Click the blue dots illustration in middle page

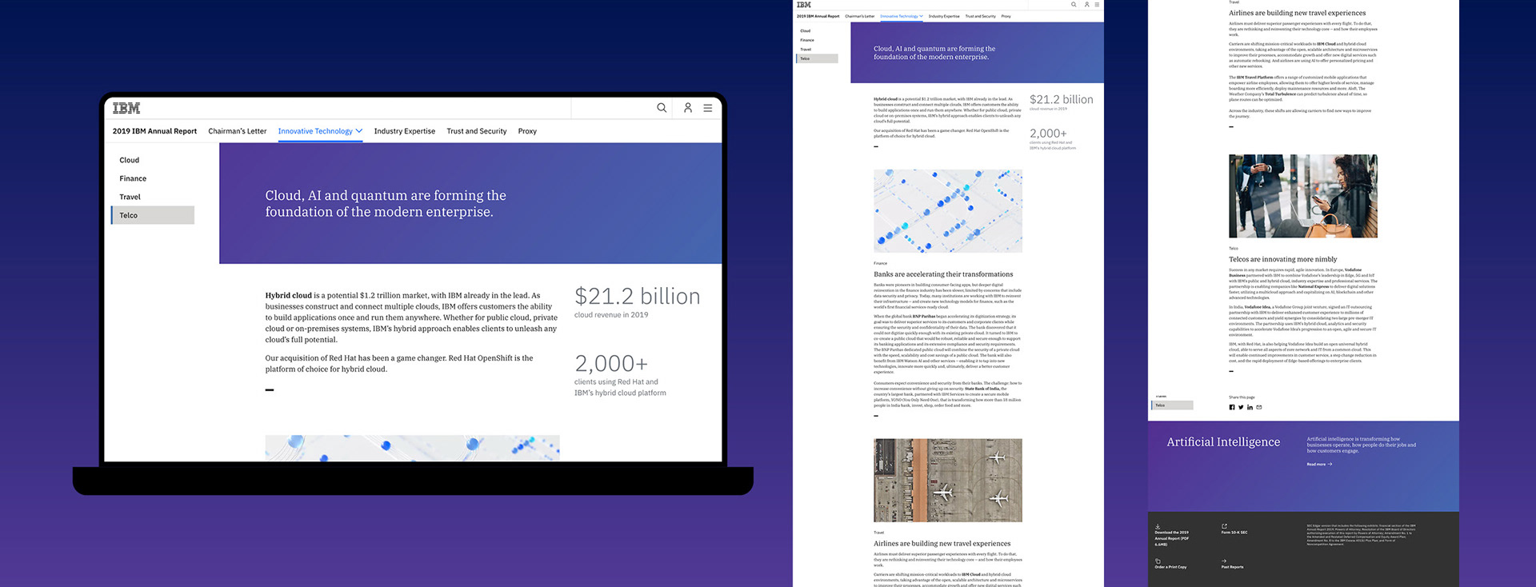pos(948,211)
